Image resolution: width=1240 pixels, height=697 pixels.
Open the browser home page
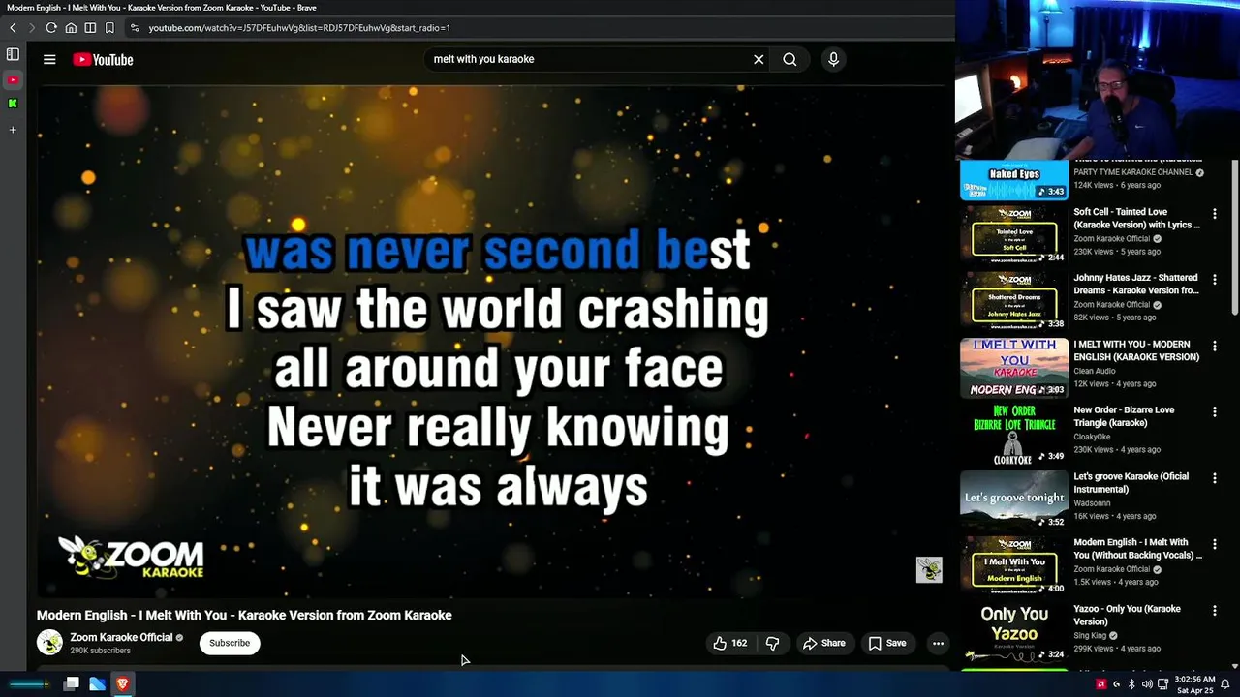pos(71,28)
